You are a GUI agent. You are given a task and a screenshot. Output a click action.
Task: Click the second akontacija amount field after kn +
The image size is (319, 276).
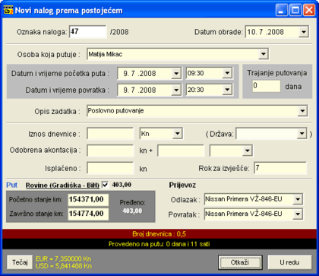point(181,151)
